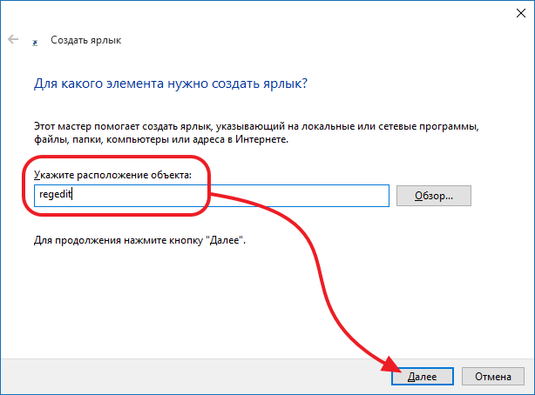Click the back arrow in the wizard header
The width and height of the screenshot is (535, 395).
[x=13, y=39]
